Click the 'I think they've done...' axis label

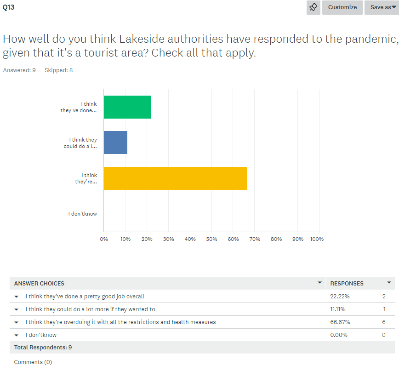pyautogui.click(x=79, y=107)
